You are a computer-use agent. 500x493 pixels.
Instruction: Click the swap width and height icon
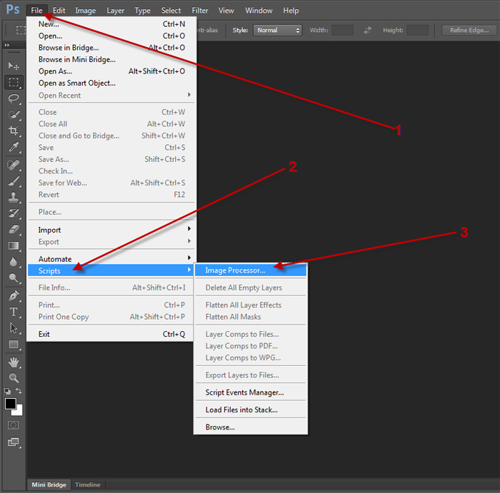tap(368, 30)
